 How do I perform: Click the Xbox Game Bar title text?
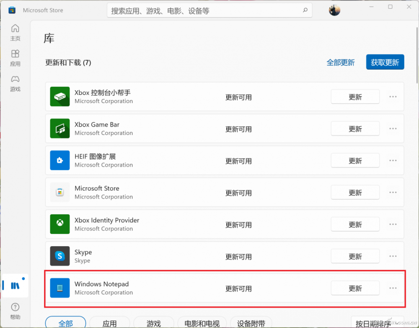[97, 125]
